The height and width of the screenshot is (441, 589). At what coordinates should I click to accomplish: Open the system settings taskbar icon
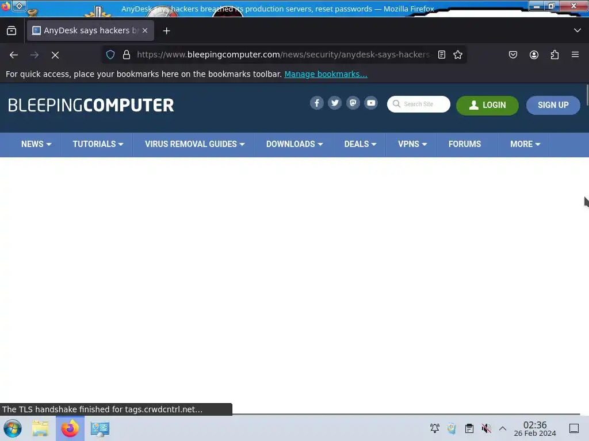click(100, 428)
